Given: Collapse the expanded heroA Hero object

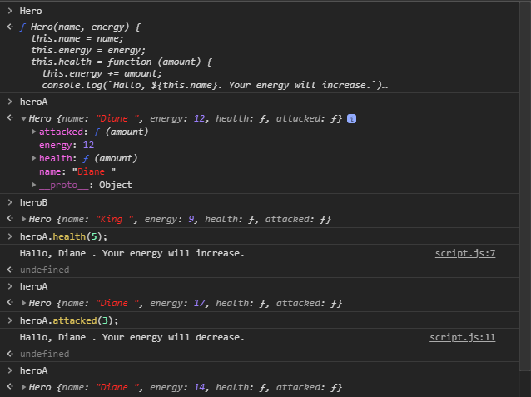Looking at the screenshot, I should (x=23, y=118).
